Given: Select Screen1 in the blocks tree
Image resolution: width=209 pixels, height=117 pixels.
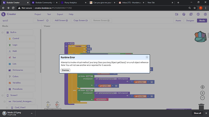Looking at the screenshot, I should coord(19,95).
